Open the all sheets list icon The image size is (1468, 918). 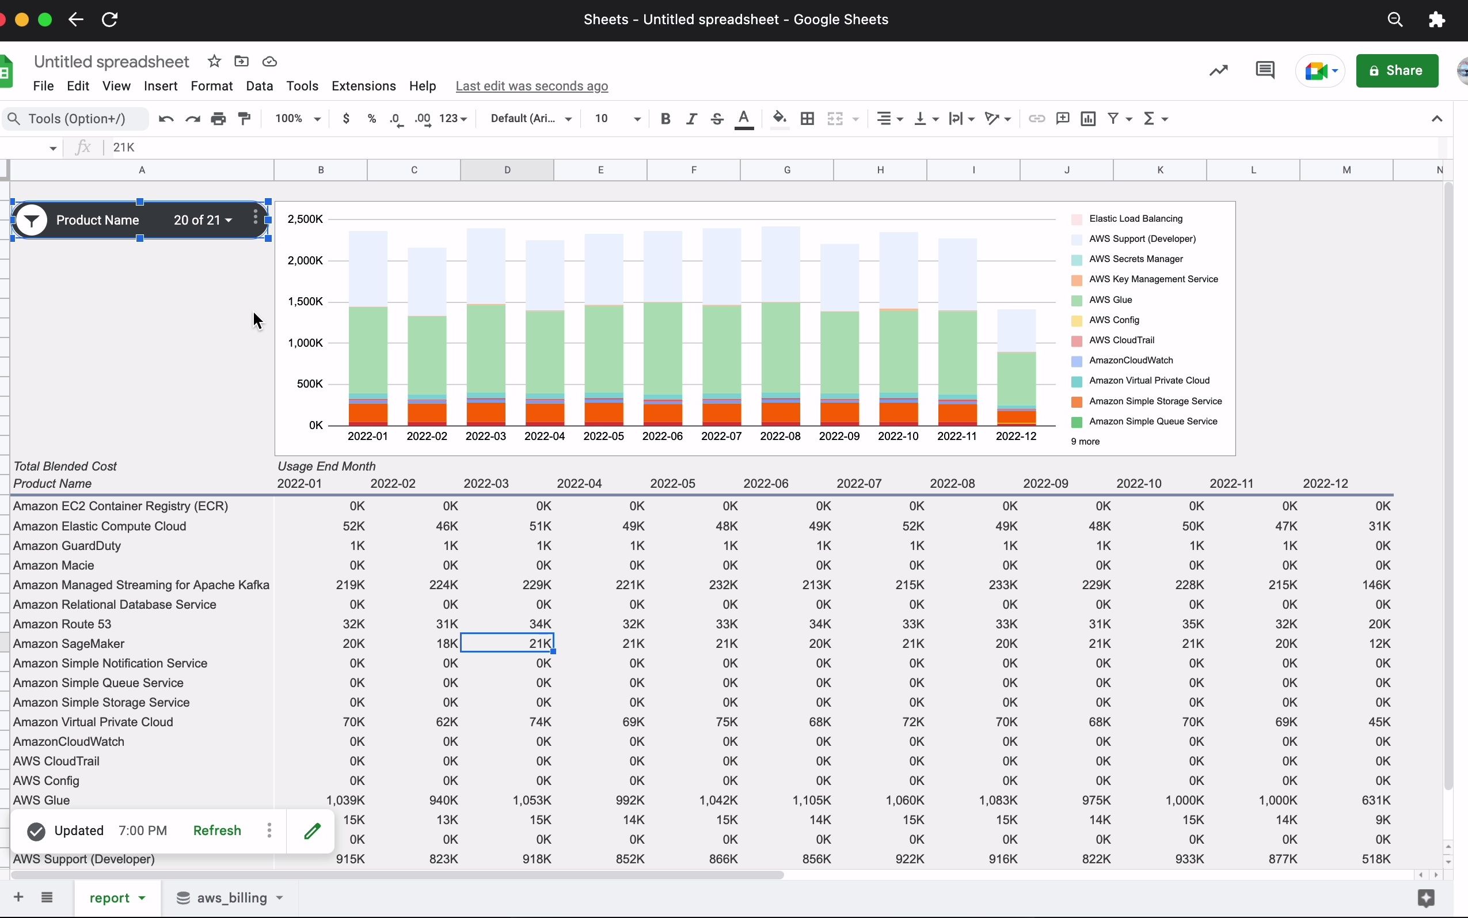pos(47,897)
